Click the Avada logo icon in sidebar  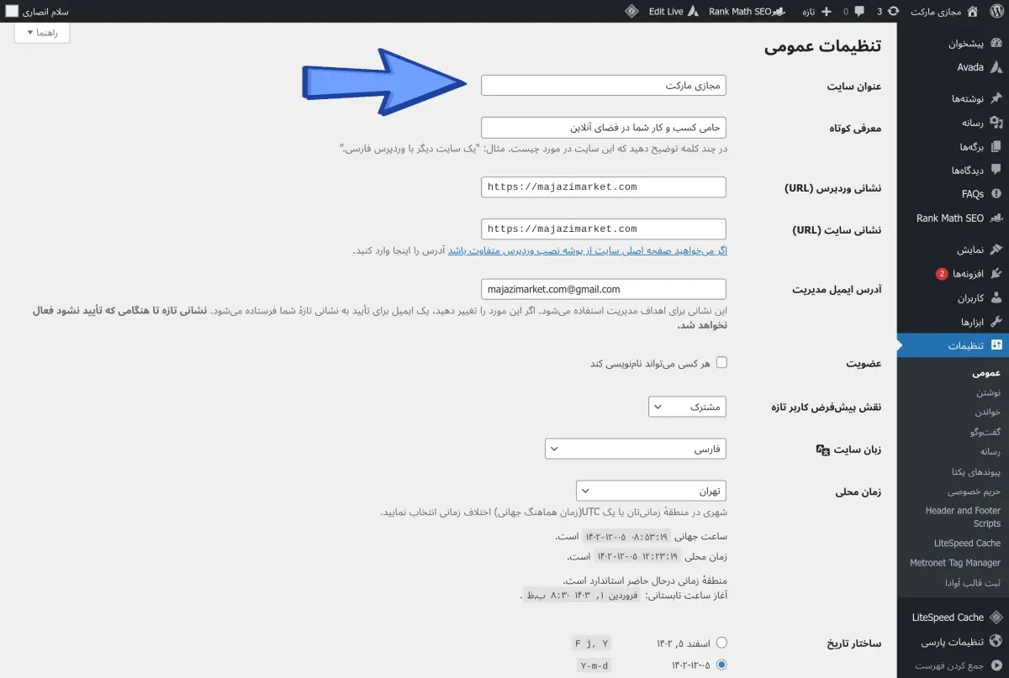[996, 67]
